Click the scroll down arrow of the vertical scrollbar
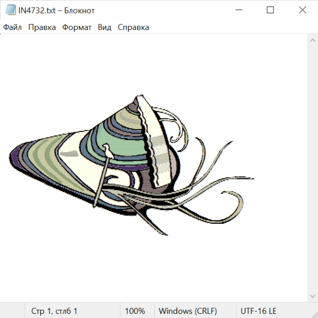The height and width of the screenshot is (318, 318). click(312, 296)
